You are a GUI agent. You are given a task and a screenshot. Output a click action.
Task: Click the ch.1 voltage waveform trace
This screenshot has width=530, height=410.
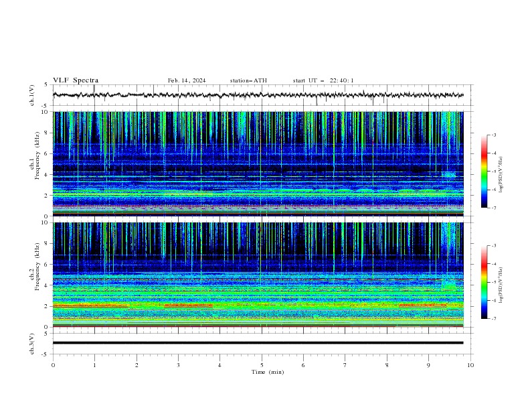click(x=258, y=95)
